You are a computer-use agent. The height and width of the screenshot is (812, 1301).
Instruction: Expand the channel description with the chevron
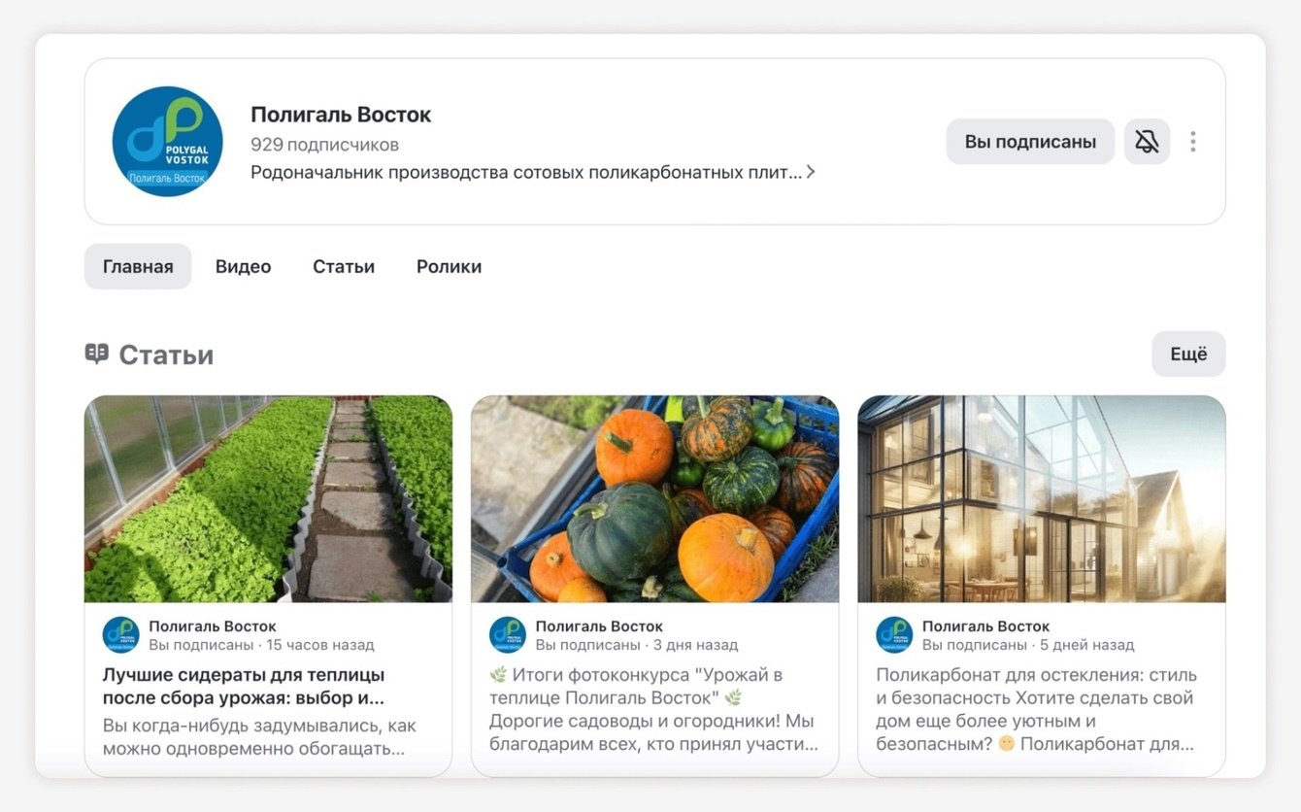coord(811,172)
